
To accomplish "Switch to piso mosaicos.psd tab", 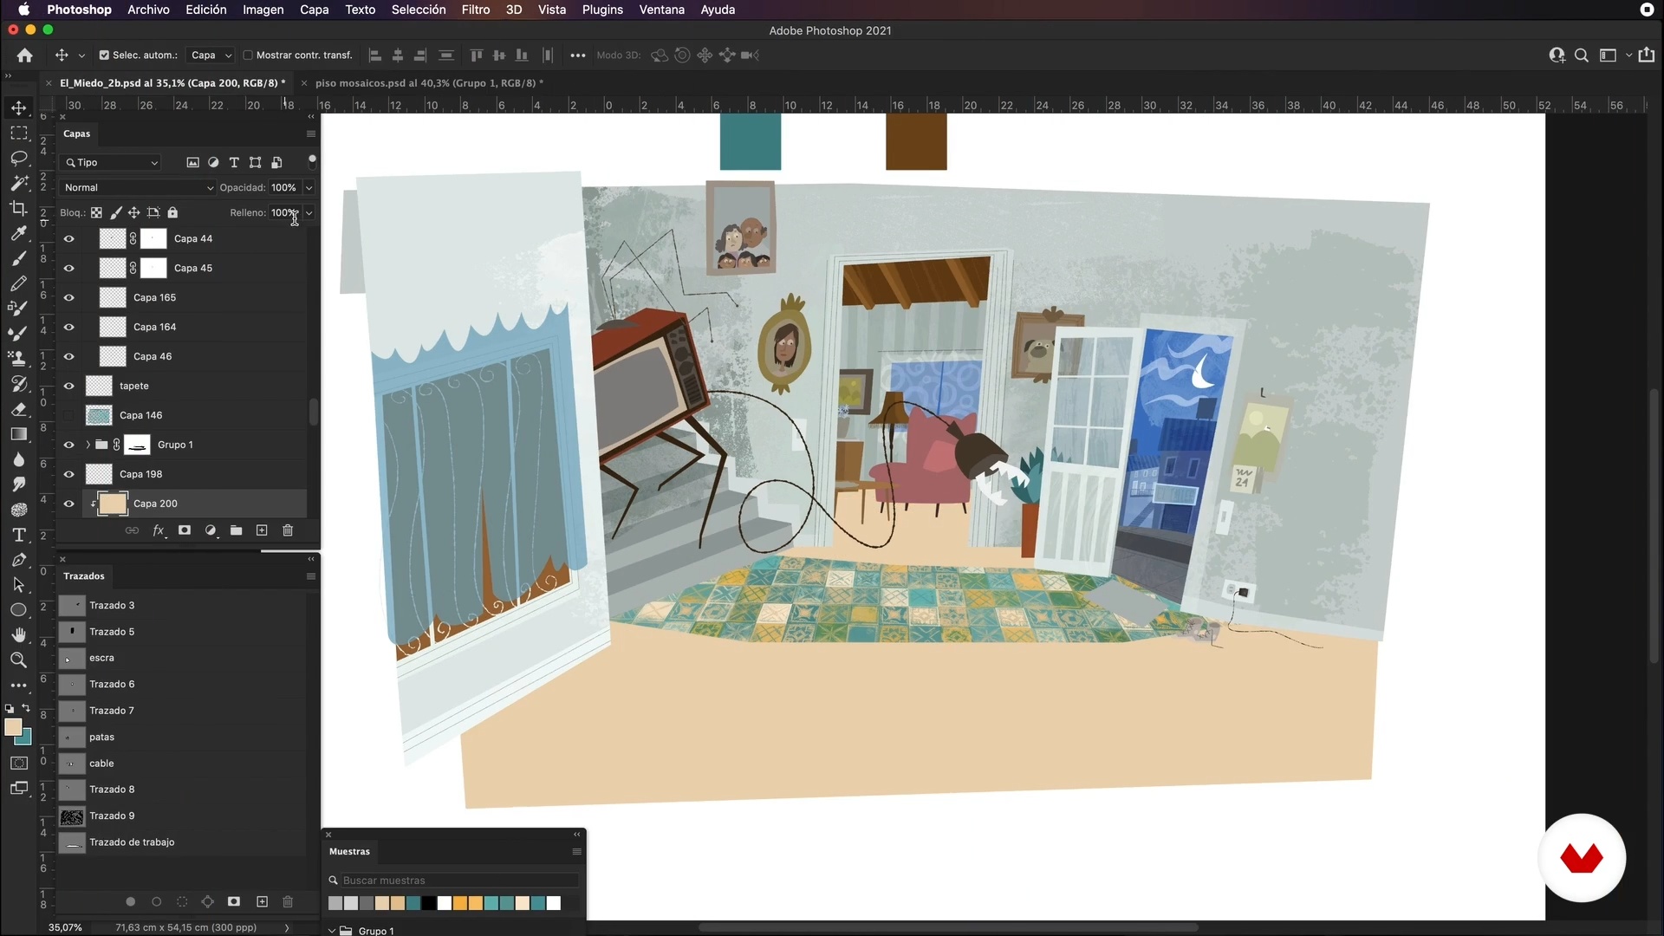I will pyautogui.click(x=429, y=83).
